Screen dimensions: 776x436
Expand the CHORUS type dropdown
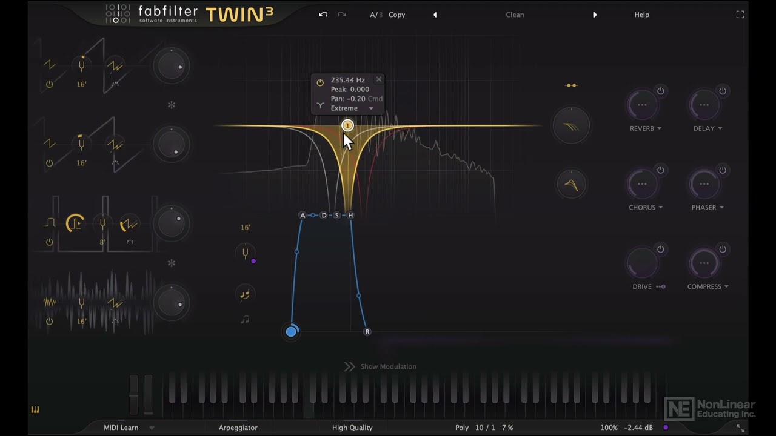(x=661, y=208)
